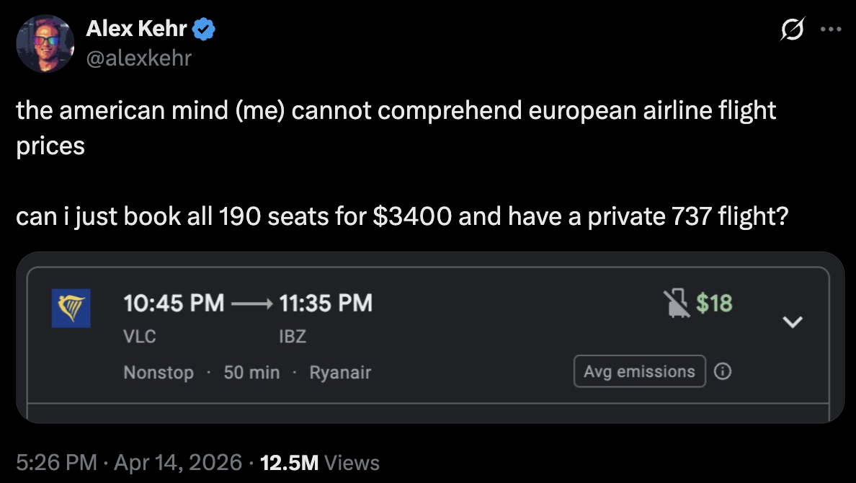Click the no-carry-on-bag icon
This screenshot has height=483, width=856.
click(x=674, y=303)
